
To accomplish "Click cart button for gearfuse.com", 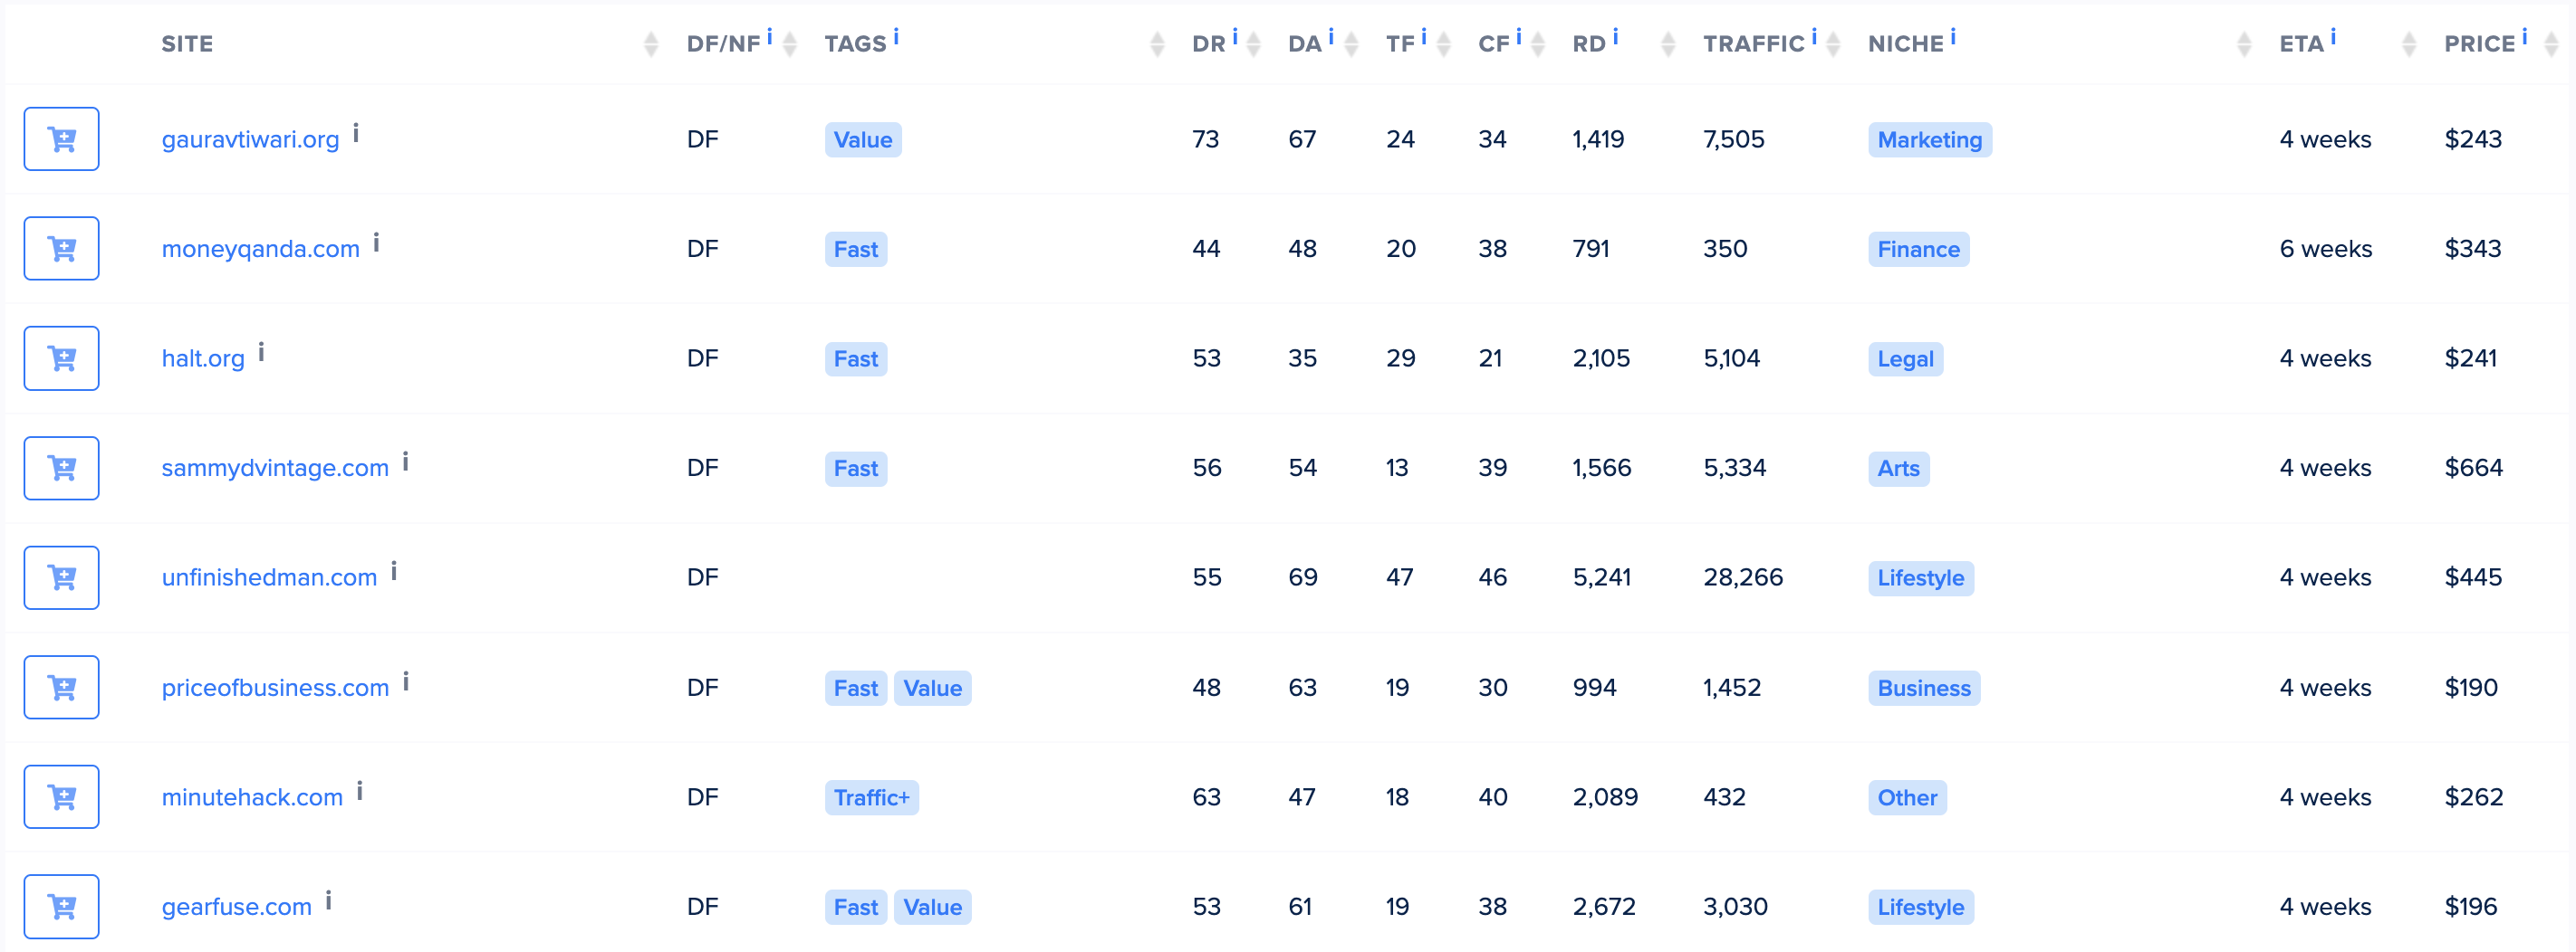I will tap(61, 906).
